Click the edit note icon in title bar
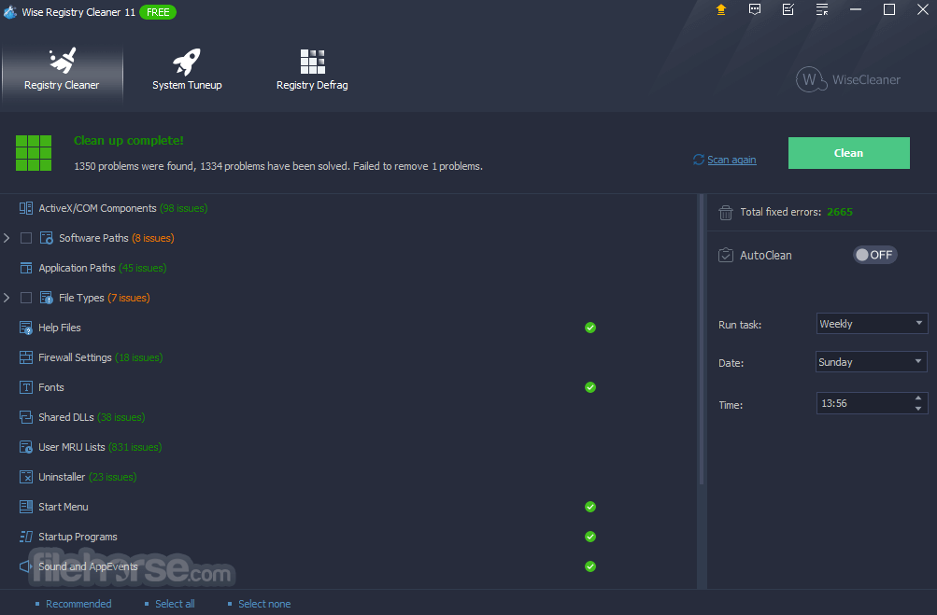Screen dimensions: 937x615 (x=788, y=9)
